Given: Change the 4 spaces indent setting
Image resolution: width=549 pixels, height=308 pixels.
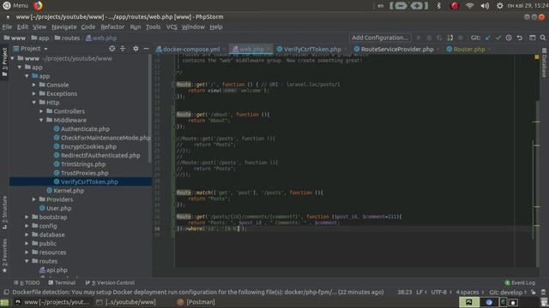Looking at the screenshot, I should [470, 293].
